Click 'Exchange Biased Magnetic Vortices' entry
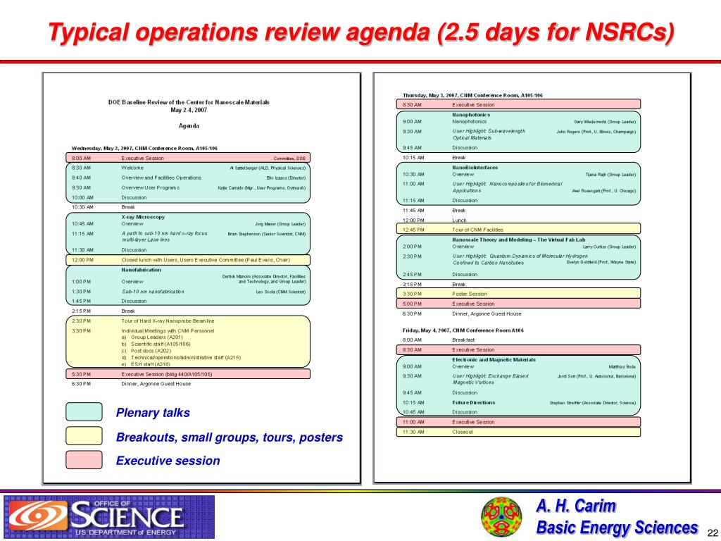This screenshot has height=541, width=721. tap(490, 379)
